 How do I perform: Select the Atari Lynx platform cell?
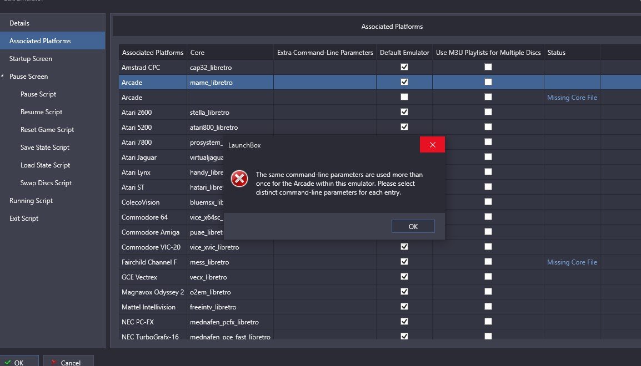153,172
